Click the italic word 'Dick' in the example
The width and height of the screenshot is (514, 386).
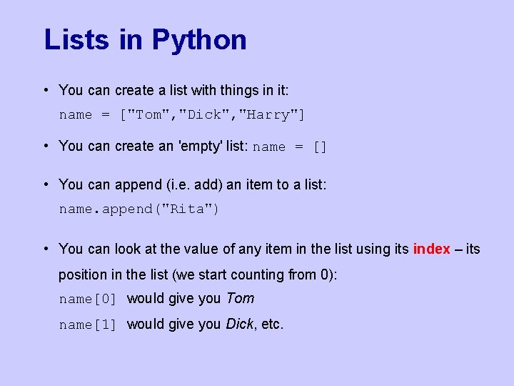[239, 324]
